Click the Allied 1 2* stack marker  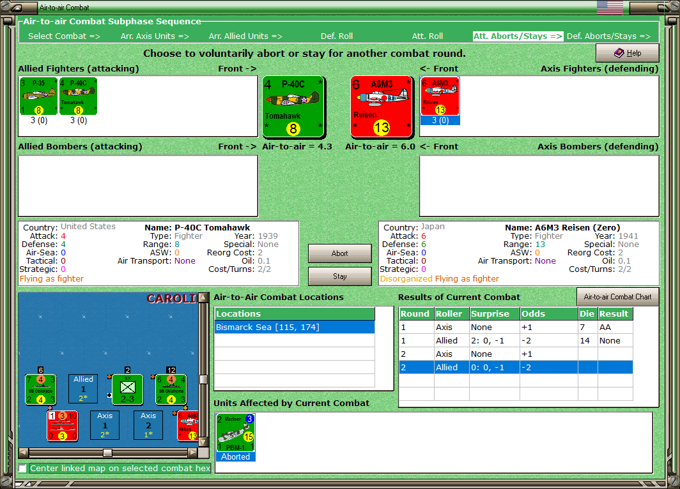point(83,389)
